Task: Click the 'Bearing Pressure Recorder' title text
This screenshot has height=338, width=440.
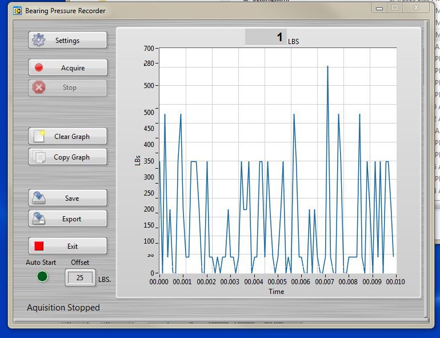Action: click(x=65, y=11)
